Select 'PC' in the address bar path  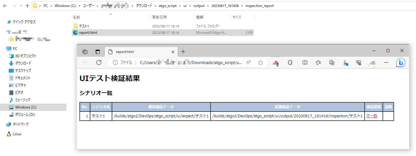46,6
